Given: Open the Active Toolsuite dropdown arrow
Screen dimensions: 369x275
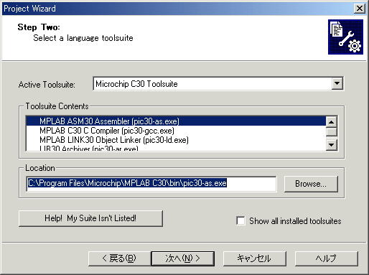Looking at the screenshot, I should (337, 83).
